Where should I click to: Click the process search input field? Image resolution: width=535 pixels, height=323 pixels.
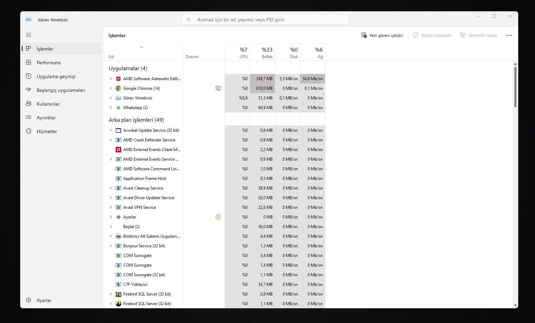(x=265, y=20)
